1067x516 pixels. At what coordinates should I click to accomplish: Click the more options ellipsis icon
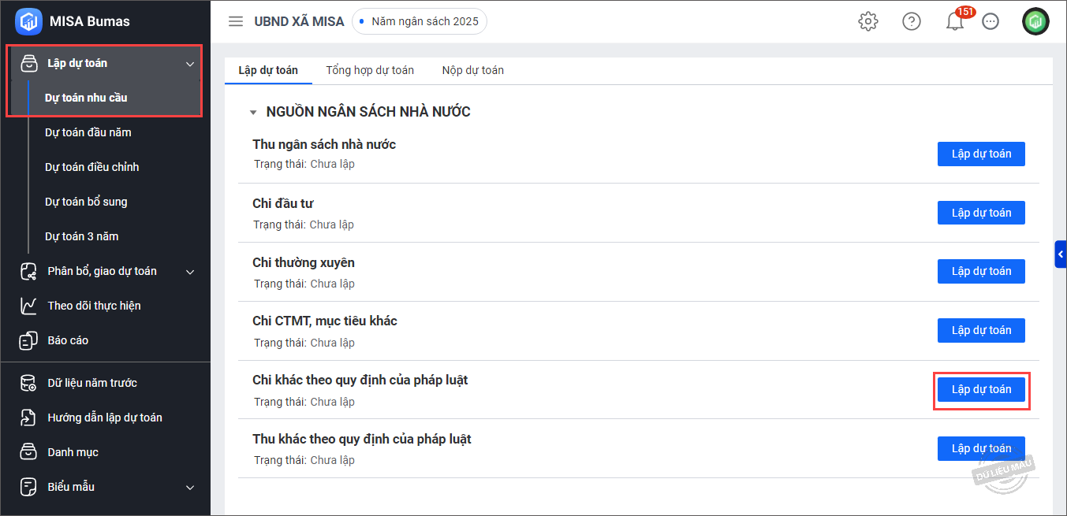click(x=991, y=22)
